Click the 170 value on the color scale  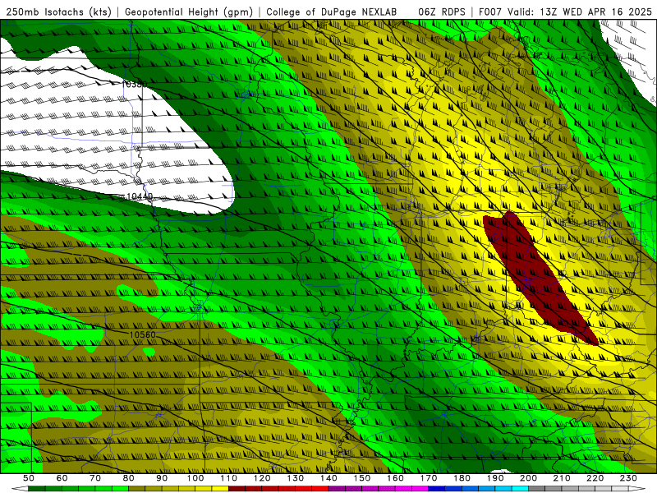point(429,478)
